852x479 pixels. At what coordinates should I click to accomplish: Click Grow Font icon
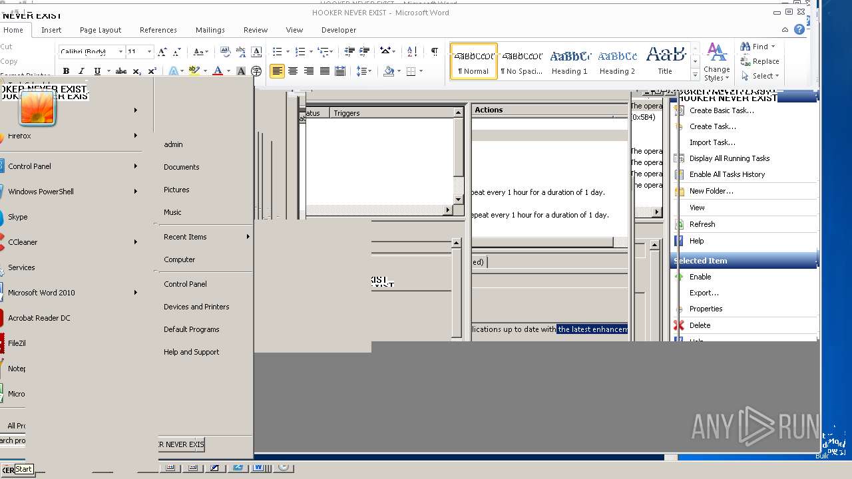[163, 51]
